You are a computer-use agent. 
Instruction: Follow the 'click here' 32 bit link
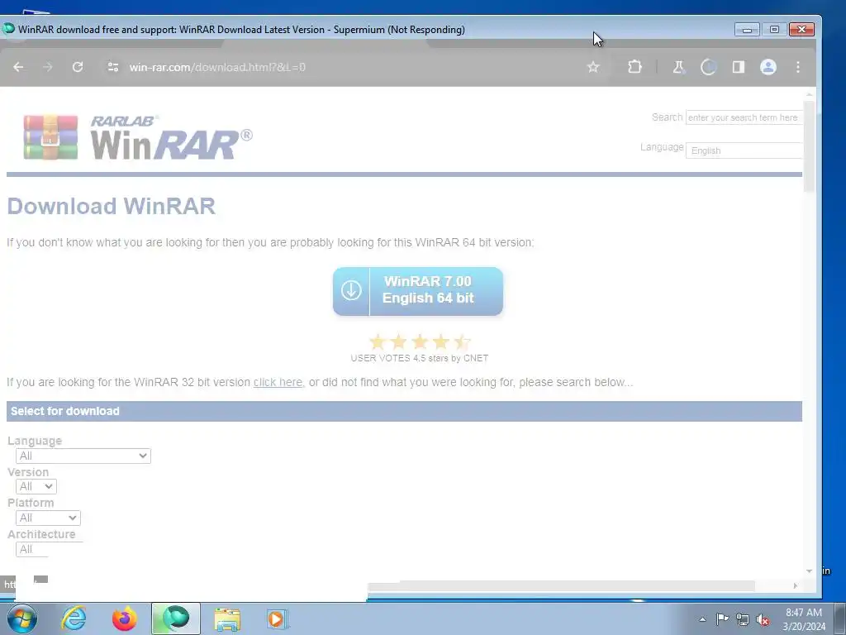pos(278,382)
